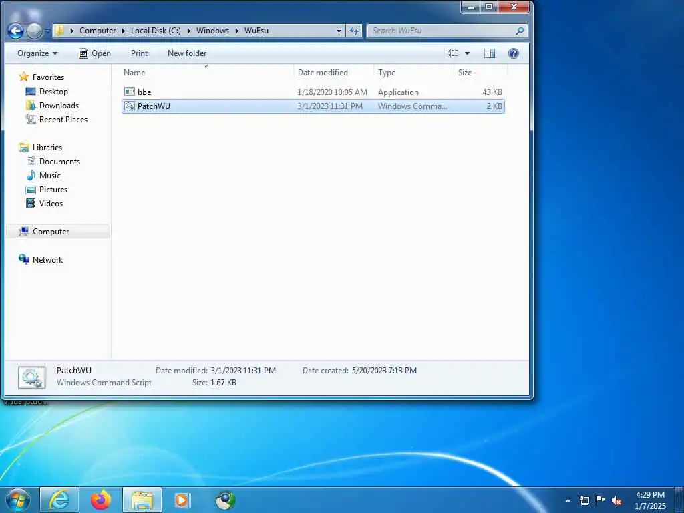The height and width of the screenshot is (513, 684).
Task: Click the folder icon in address bar
Action: (59, 31)
